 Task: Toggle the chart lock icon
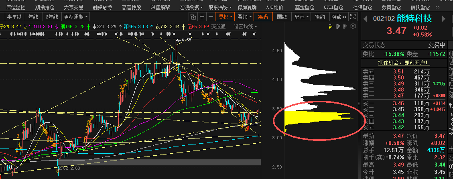click(x=193, y=17)
